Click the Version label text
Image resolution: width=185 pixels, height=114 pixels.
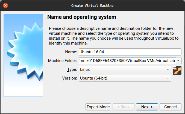point(69,78)
